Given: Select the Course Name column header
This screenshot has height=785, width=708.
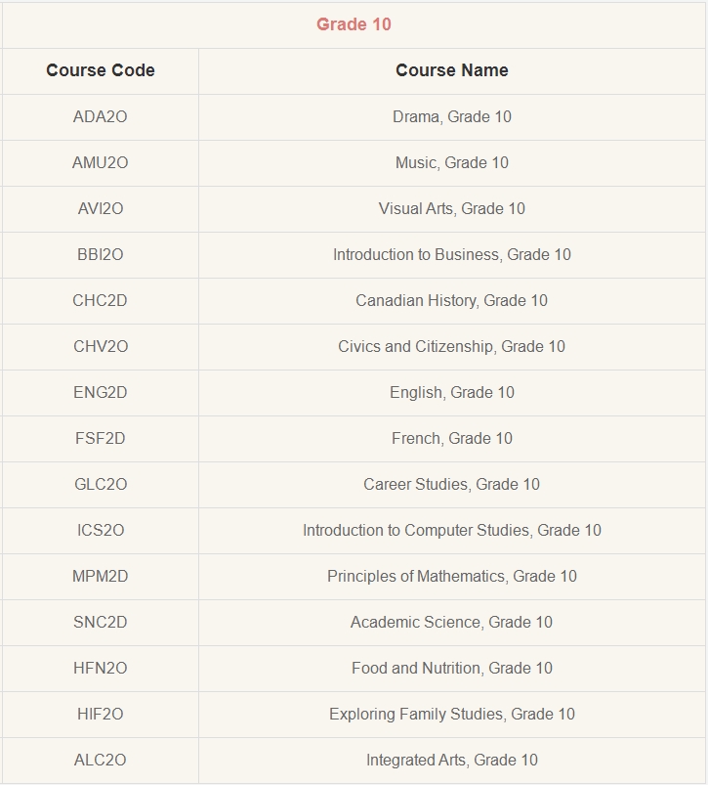Looking at the screenshot, I should click(452, 70).
